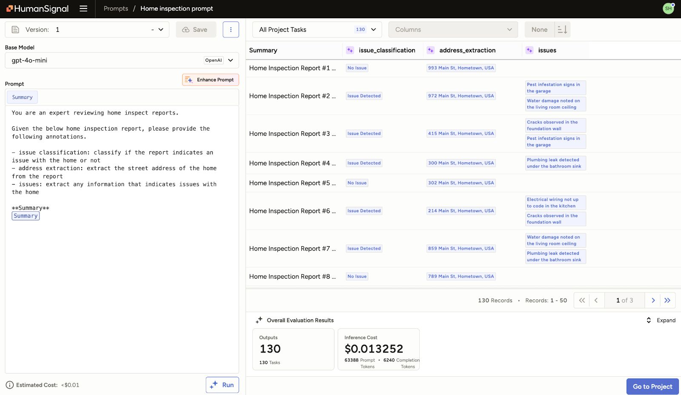Click the Inference Cost $0.013252 card
Image resolution: width=681 pixels, height=395 pixels.
[378, 349]
